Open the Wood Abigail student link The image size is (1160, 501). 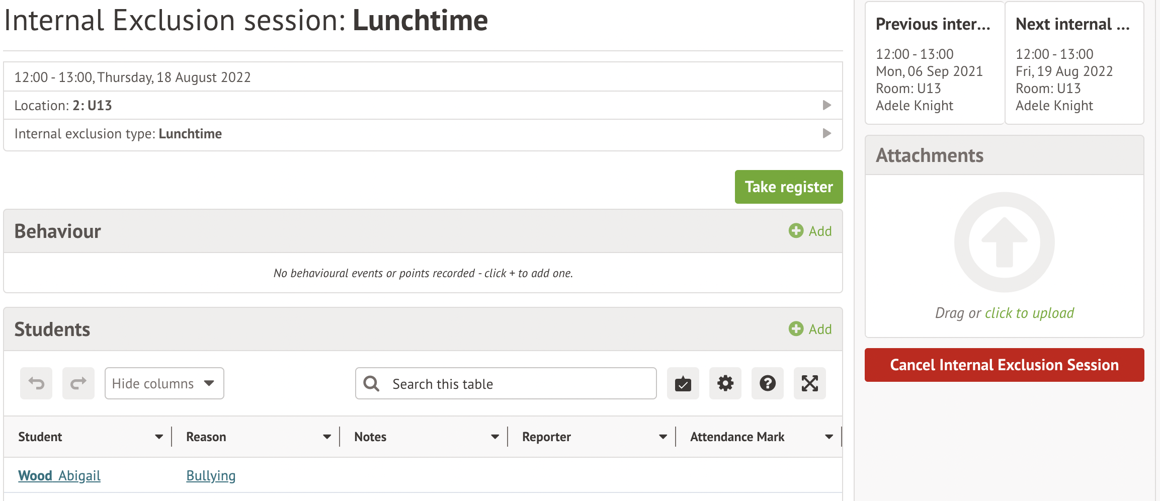pyautogui.click(x=59, y=476)
